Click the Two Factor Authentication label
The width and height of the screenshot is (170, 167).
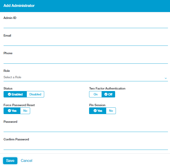107,88
